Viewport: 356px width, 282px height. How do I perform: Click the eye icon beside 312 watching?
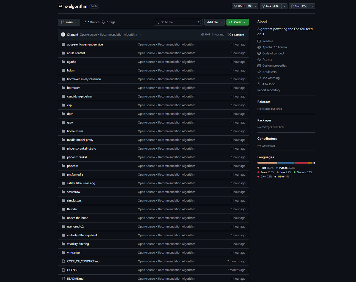pos(259,78)
